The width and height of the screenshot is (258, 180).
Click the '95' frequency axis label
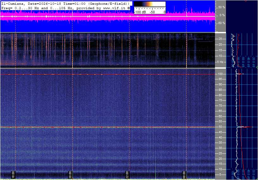coord(220,79)
